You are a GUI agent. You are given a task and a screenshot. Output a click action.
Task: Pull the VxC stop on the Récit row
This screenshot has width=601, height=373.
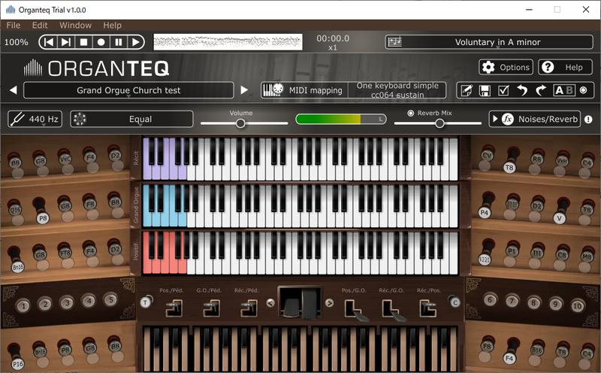65,159
